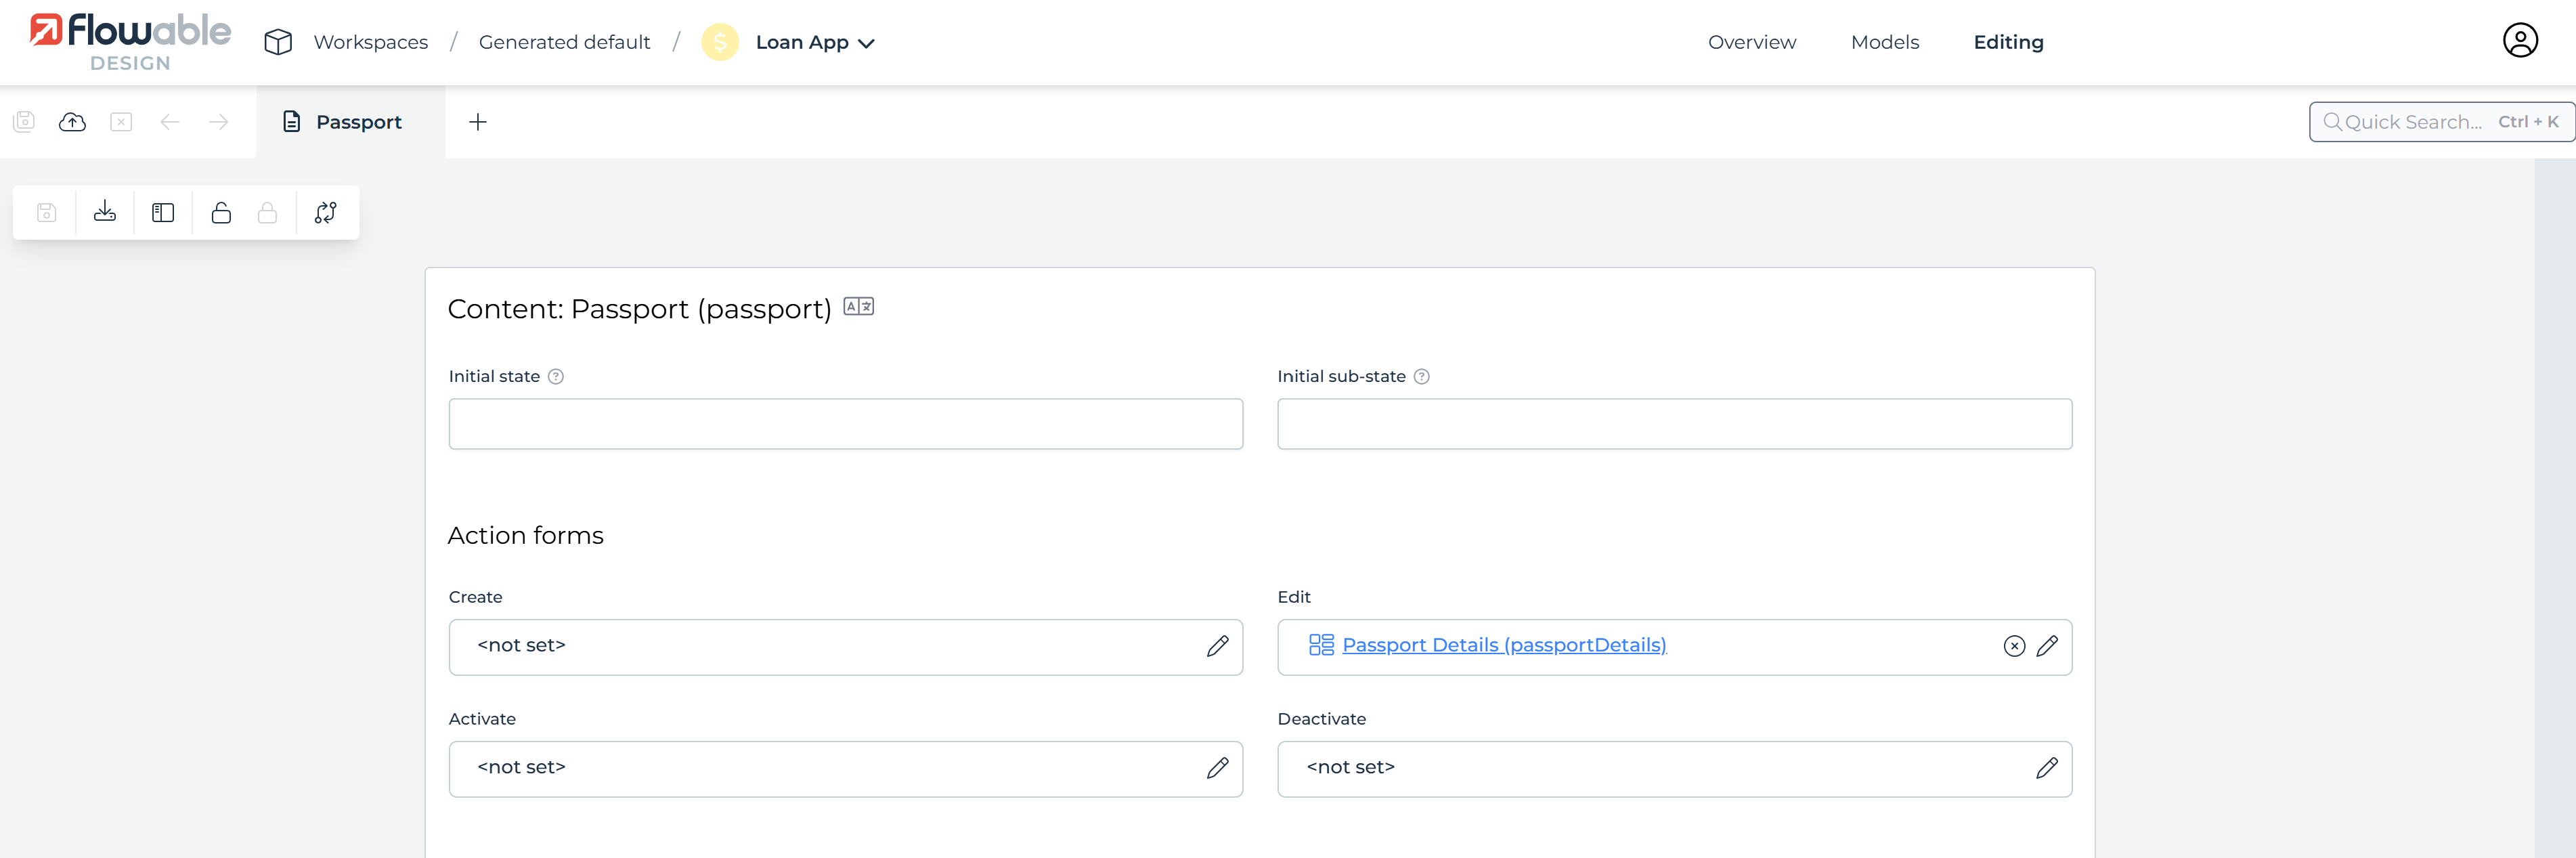
Task: Click the Initial sub-state input field
Action: (1674, 424)
